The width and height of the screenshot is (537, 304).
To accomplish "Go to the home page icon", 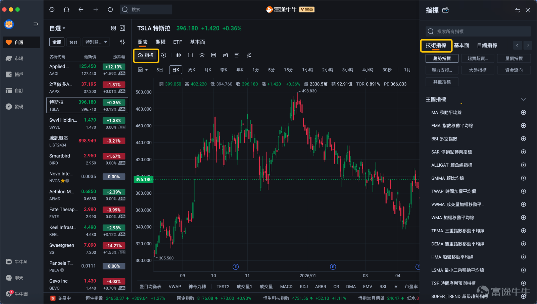I will coord(66,9).
